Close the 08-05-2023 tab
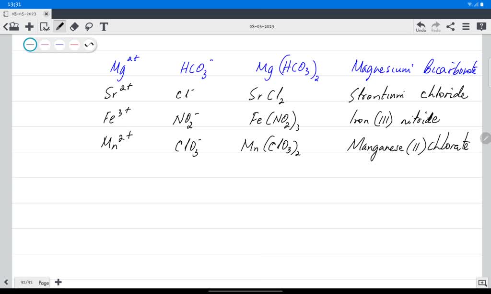This screenshot has width=491, height=294. pyautogui.click(x=47, y=14)
